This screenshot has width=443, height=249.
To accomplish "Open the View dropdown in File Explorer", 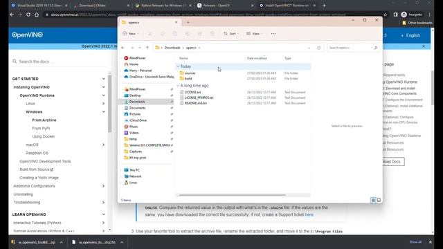I will point(254,34).
